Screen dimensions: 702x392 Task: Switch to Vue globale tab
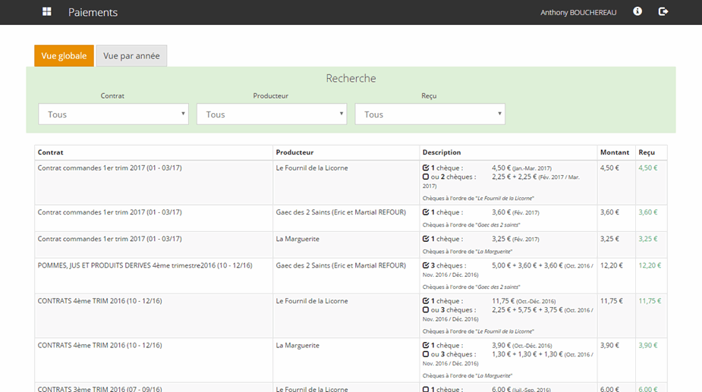click(x=64, y=56)
